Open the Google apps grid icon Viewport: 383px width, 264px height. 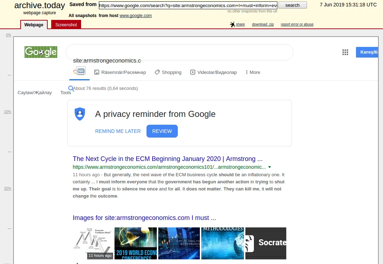pos(345,52)
